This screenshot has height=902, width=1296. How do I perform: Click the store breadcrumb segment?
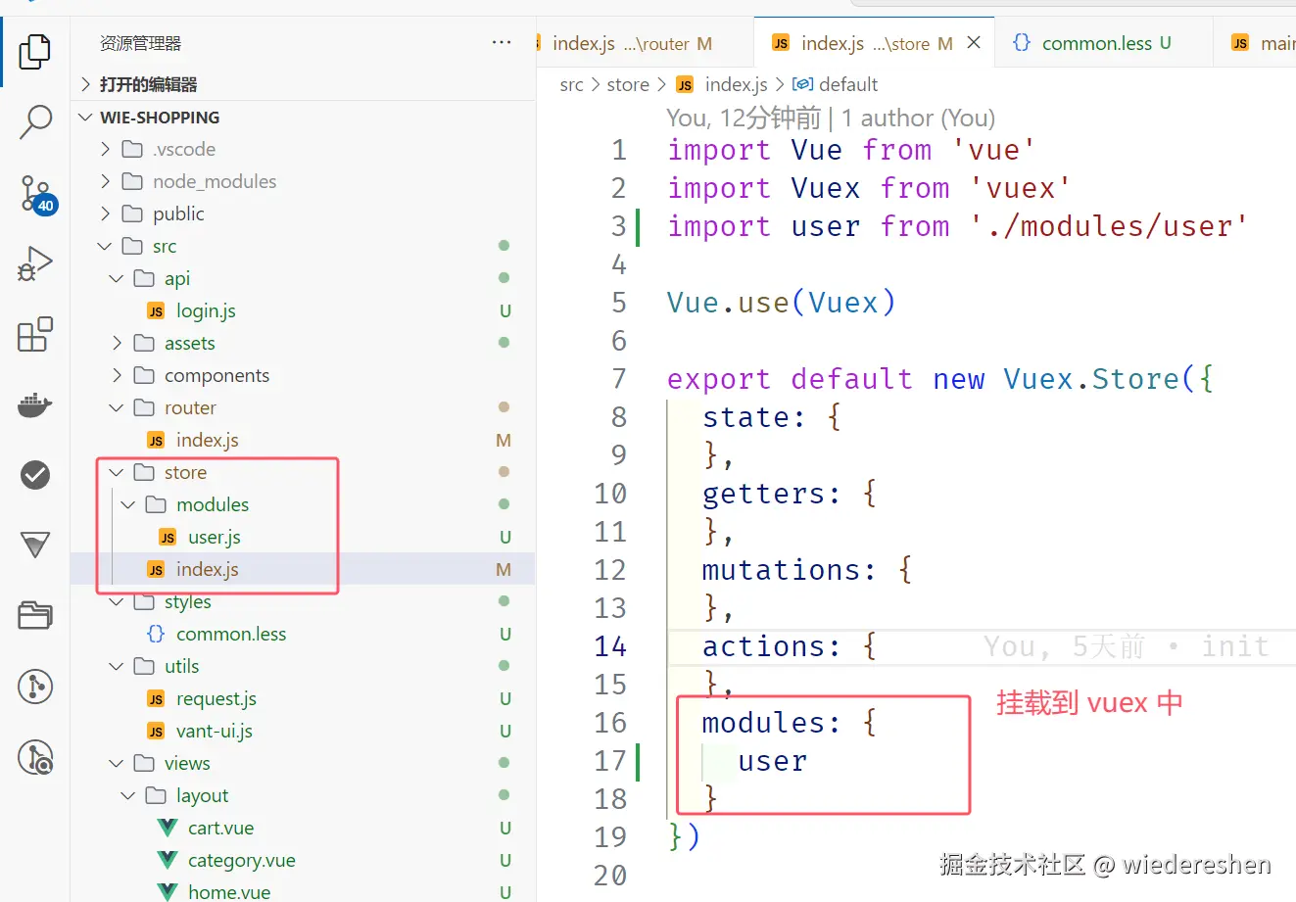click(x=628, y=84)
